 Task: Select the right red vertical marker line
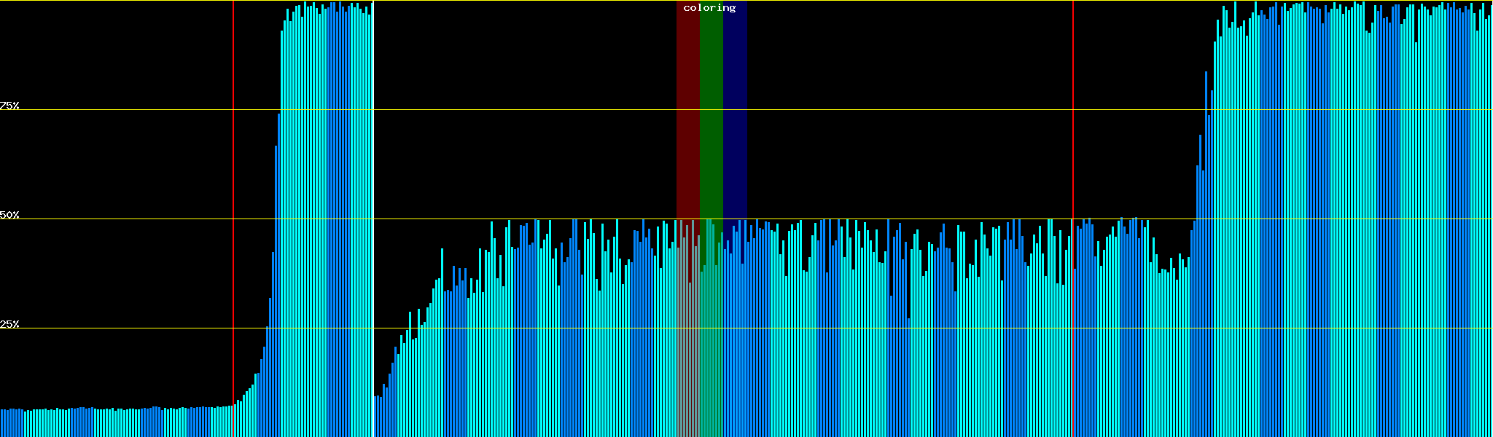click(1073, 146)
